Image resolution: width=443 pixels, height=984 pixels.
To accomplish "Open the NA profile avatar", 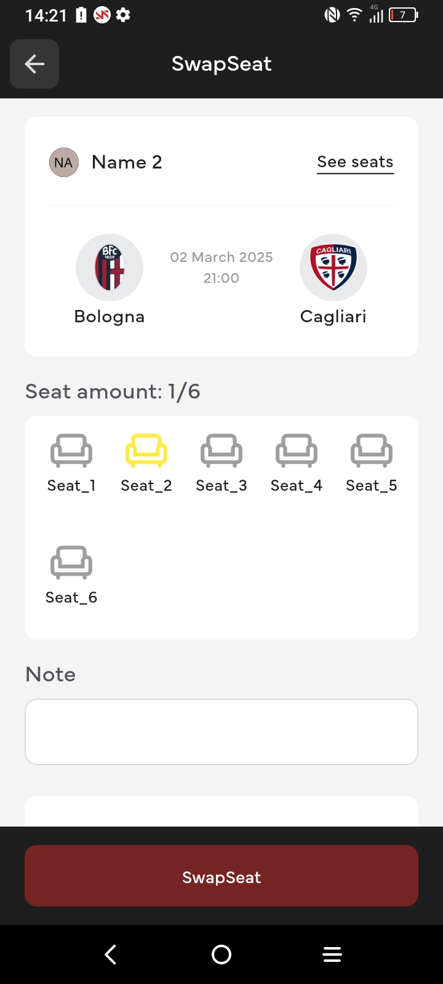I will click(x=64, y=162).
